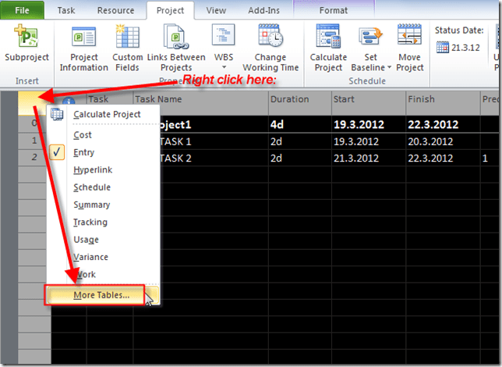Open the Resource ribbon tab
Screen dimensions: 502x367
coord(115,11)
